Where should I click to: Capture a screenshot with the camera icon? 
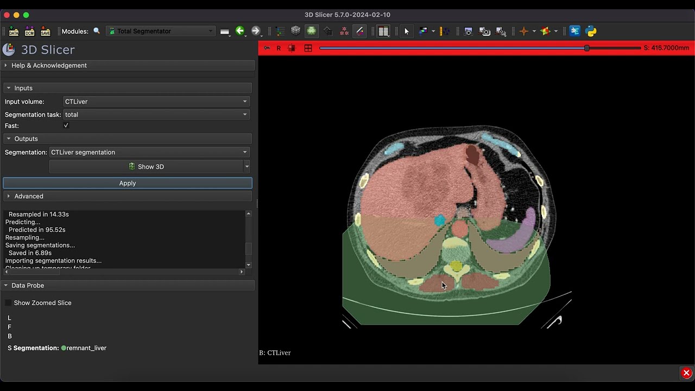coord(469,31)
